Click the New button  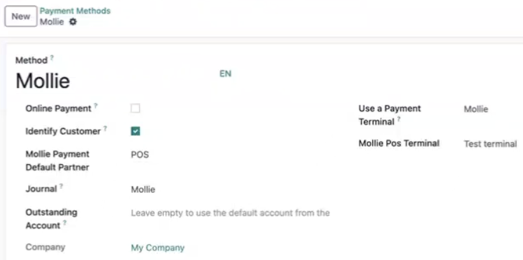pyautogui.click(x=21, y=16)
